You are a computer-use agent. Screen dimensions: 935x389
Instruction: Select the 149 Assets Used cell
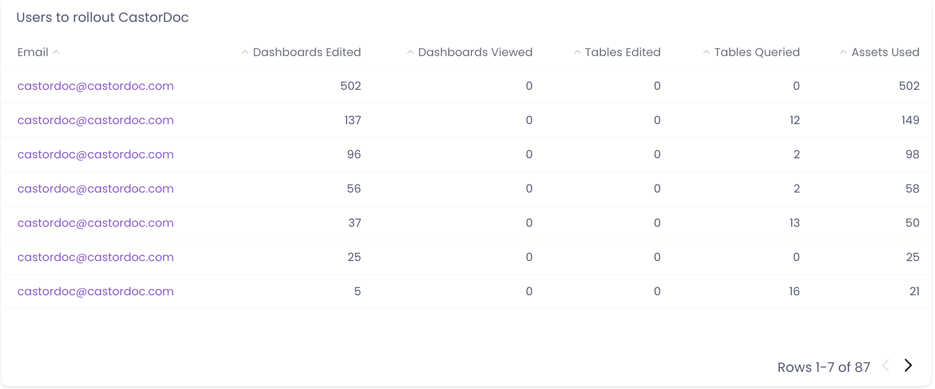(910, 120)
